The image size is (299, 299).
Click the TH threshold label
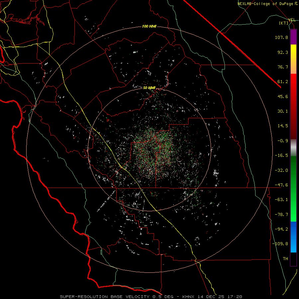[x=285, y=259]
